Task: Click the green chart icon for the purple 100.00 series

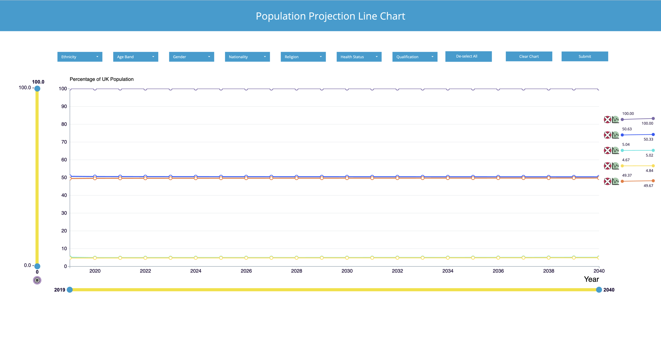Action: tap(616, 119)
